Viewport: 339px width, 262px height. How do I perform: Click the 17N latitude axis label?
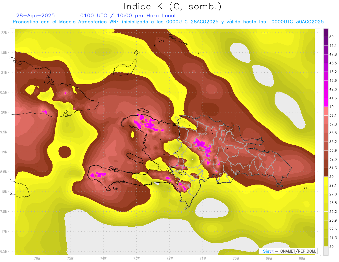[x=5, y=231]
